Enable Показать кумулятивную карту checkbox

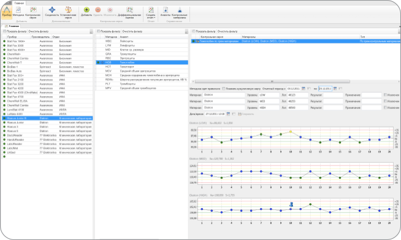tap(224, 89)
